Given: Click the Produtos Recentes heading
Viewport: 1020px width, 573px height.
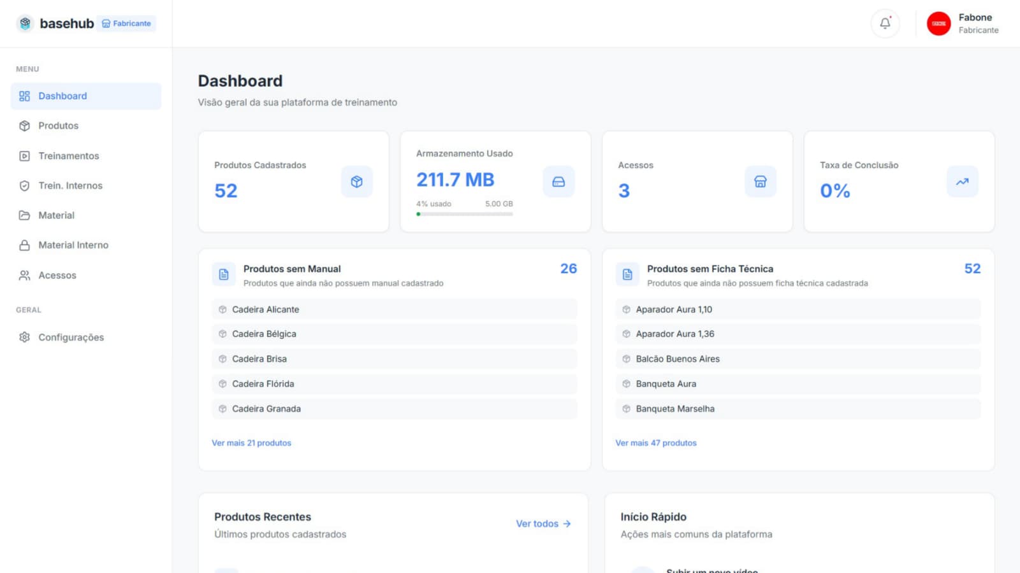Looking at the screenshot, I should point(263,517).
